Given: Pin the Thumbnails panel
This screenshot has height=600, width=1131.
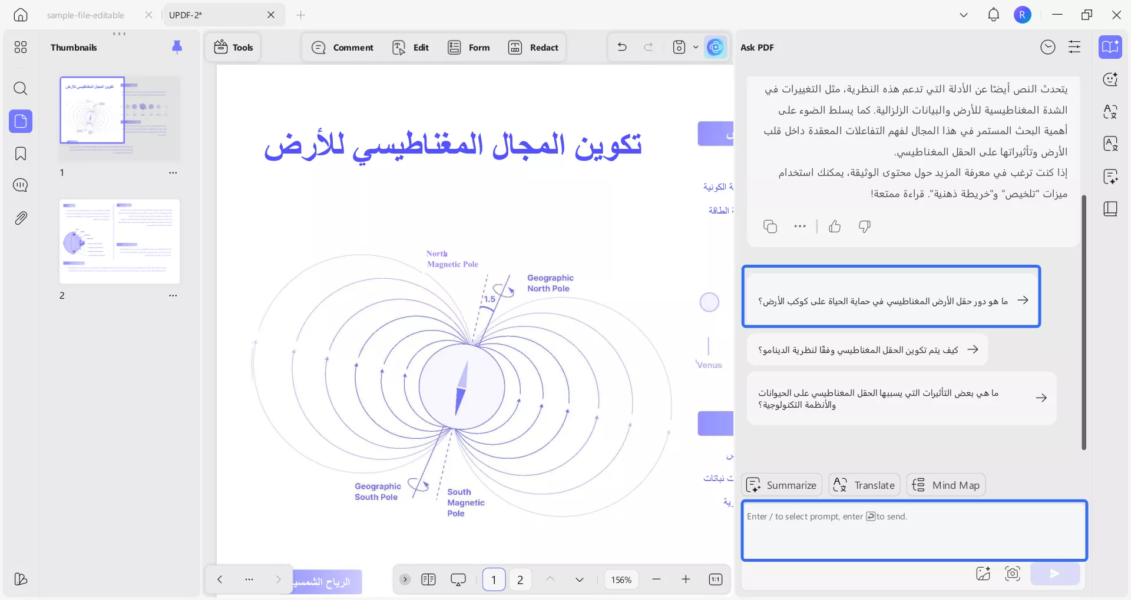Looking at the screenshot, I should (x=177, y=47).
